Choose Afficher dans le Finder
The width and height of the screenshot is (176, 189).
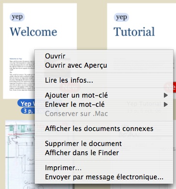click(x=104, y=153)
